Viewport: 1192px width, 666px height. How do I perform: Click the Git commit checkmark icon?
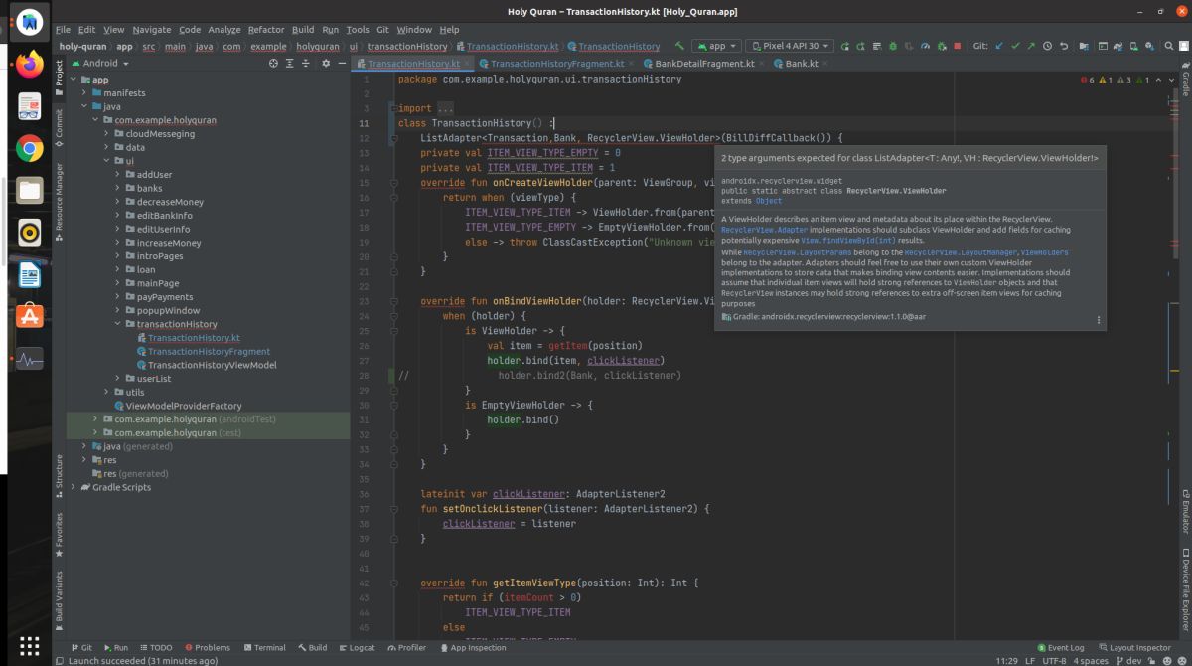1015,46
